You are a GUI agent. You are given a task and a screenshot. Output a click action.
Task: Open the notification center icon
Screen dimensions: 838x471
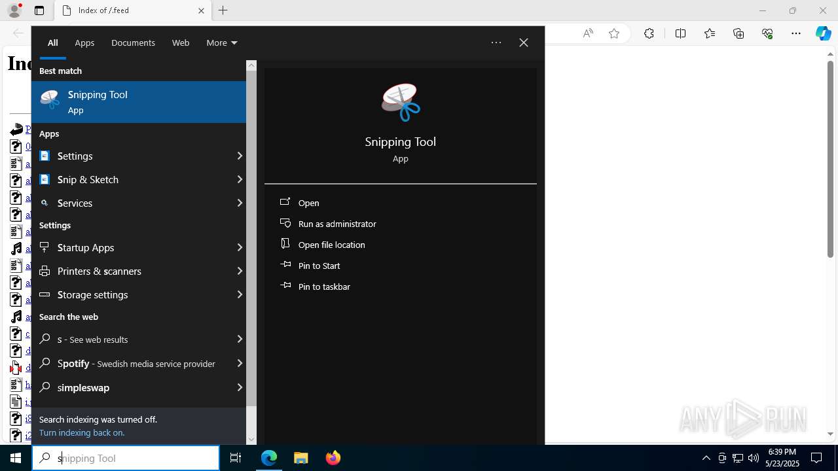pos(816,458)
